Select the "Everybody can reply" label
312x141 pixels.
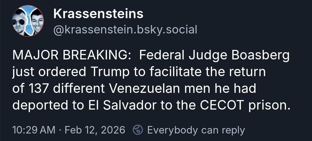[x=196, y=130]
